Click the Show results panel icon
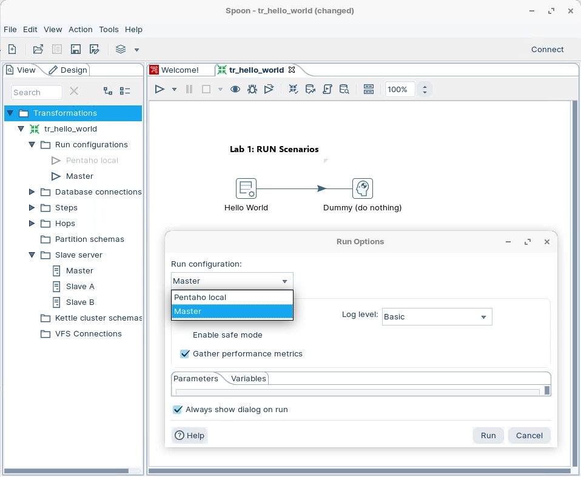 coord(369,89)
